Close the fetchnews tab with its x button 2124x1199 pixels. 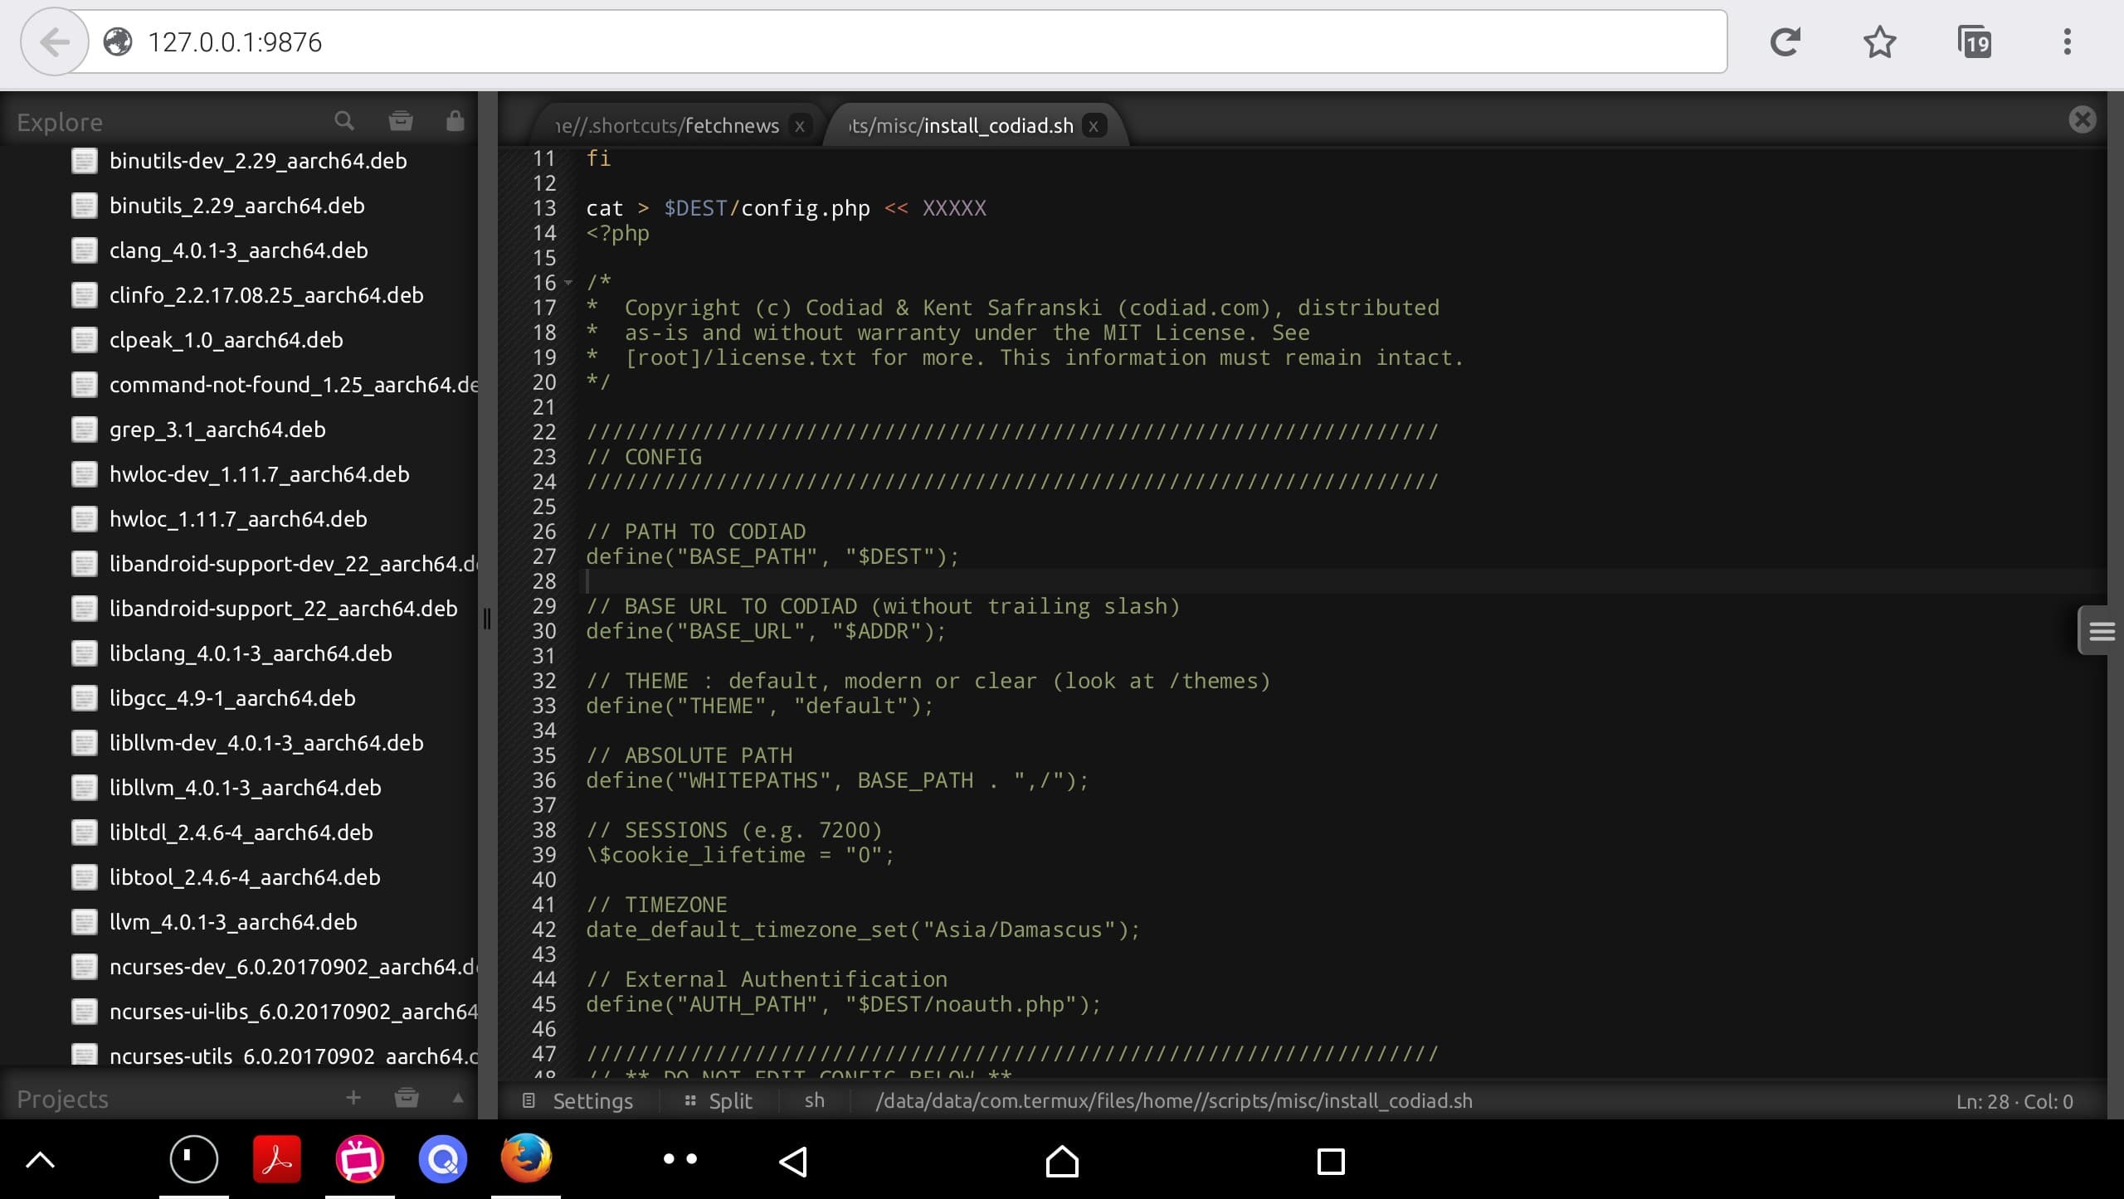799,125
